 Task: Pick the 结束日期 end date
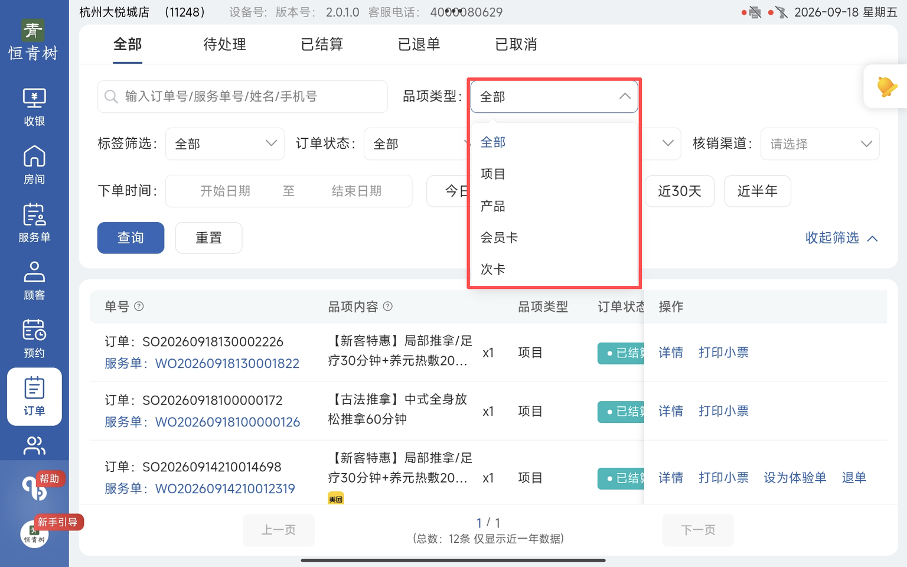tap(356, 191)
